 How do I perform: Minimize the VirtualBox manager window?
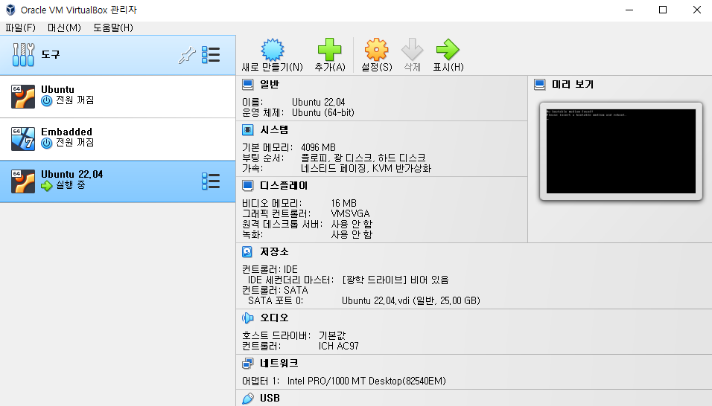tap(629, 10)
